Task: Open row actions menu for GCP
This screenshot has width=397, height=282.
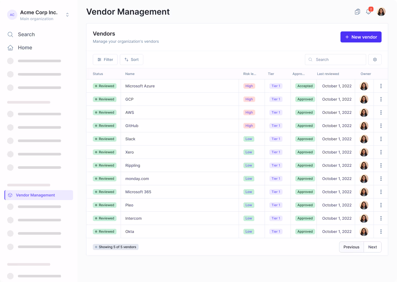Action: [x=381, y=99]
